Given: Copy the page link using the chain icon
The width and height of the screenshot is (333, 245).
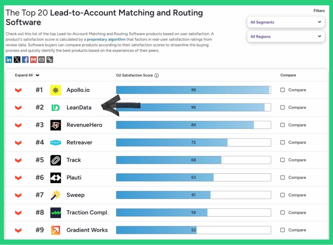Looking at the screenshot, I should tap(49, 59).
